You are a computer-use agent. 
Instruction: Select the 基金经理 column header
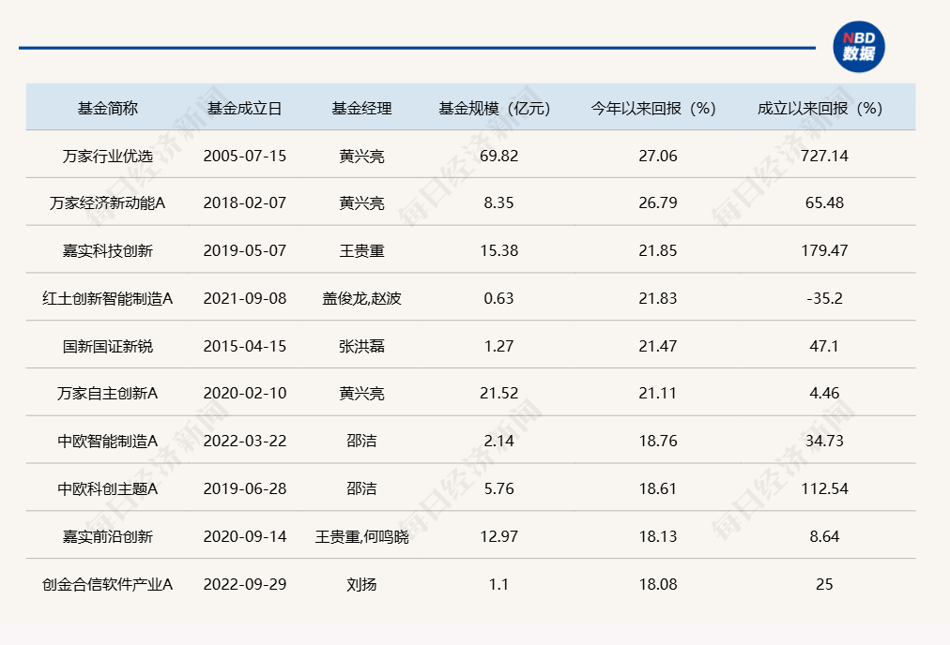361,109
